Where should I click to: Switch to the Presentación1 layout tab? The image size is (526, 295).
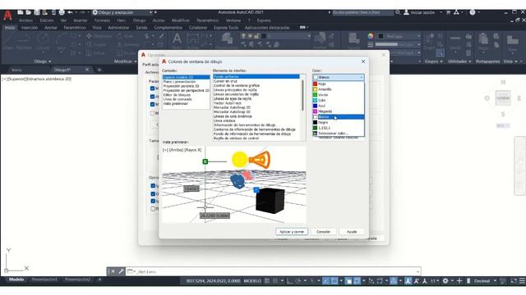44,279
